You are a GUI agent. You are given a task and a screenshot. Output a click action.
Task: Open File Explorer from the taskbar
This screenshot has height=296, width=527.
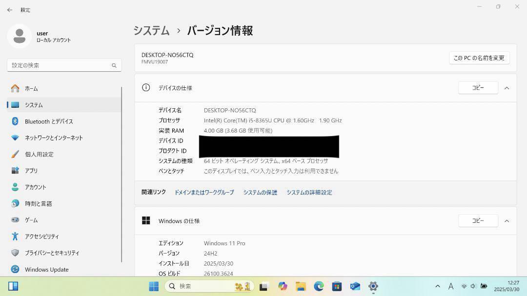point(301,286)
